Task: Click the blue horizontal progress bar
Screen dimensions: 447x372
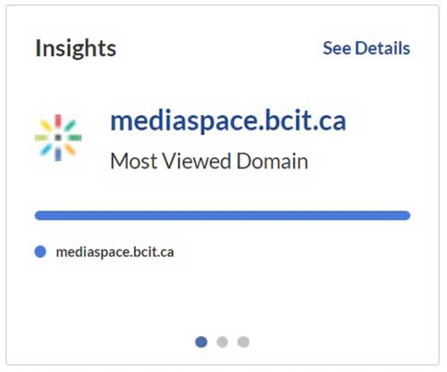Action: pos(222,215)
